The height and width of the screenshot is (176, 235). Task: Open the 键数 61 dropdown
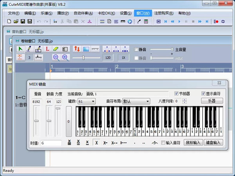(x=87, y=102)
